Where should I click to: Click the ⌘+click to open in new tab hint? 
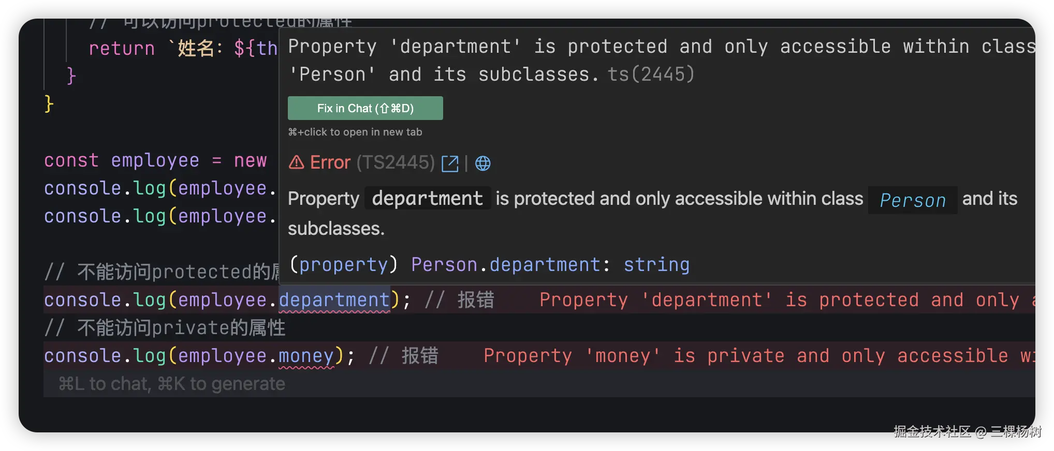pyautogui.click(x=355, y=132)
